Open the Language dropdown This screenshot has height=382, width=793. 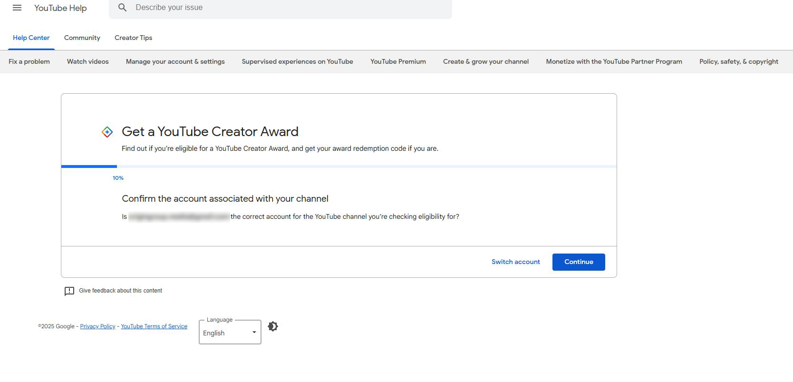[x=230, y=333]
